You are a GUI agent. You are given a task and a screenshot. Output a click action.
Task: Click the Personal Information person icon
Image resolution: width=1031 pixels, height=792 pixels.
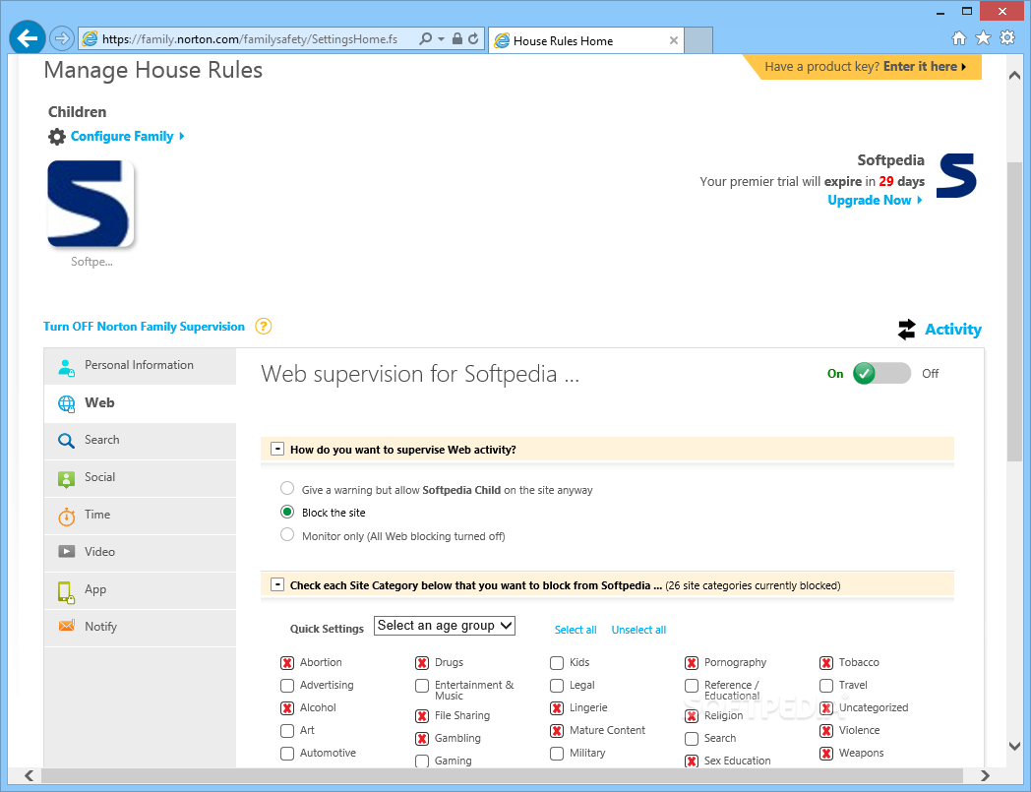pos(66,366)
